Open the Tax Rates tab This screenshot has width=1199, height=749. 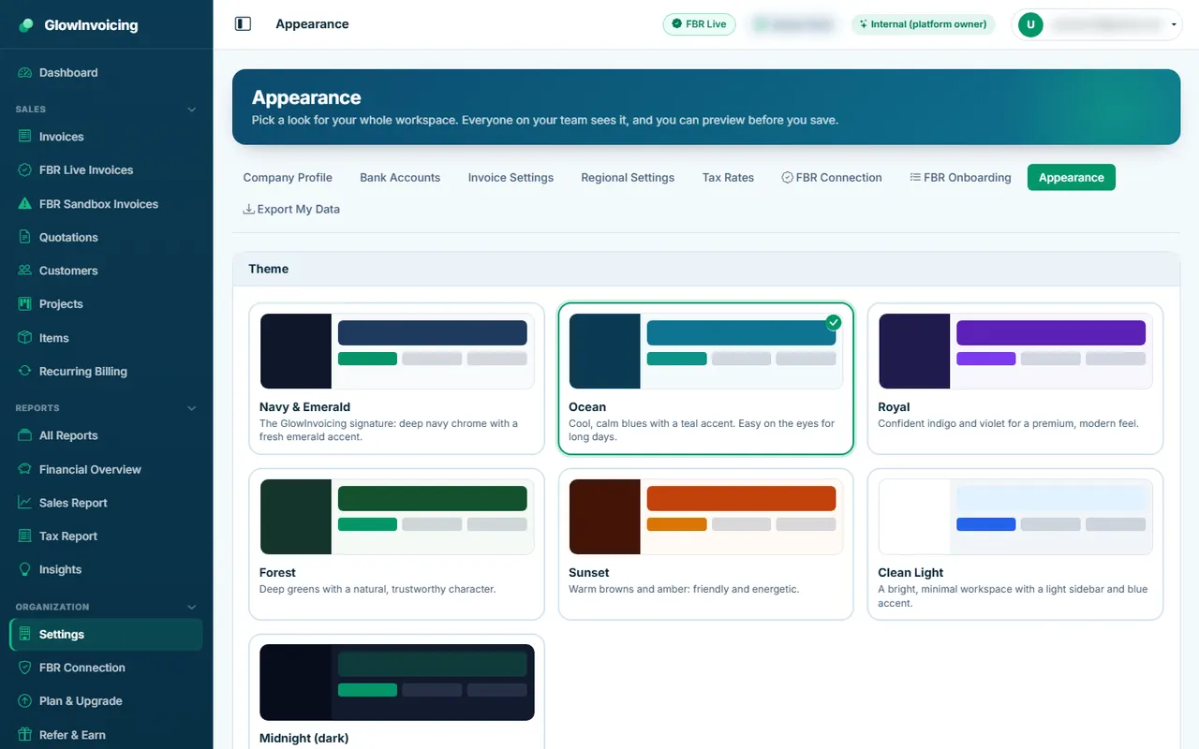728,178
